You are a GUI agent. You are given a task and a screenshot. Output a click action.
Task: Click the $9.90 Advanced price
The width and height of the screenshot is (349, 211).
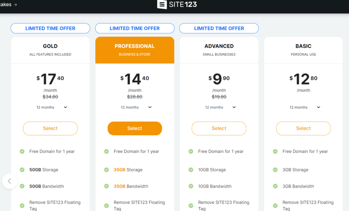coord(219,79)
